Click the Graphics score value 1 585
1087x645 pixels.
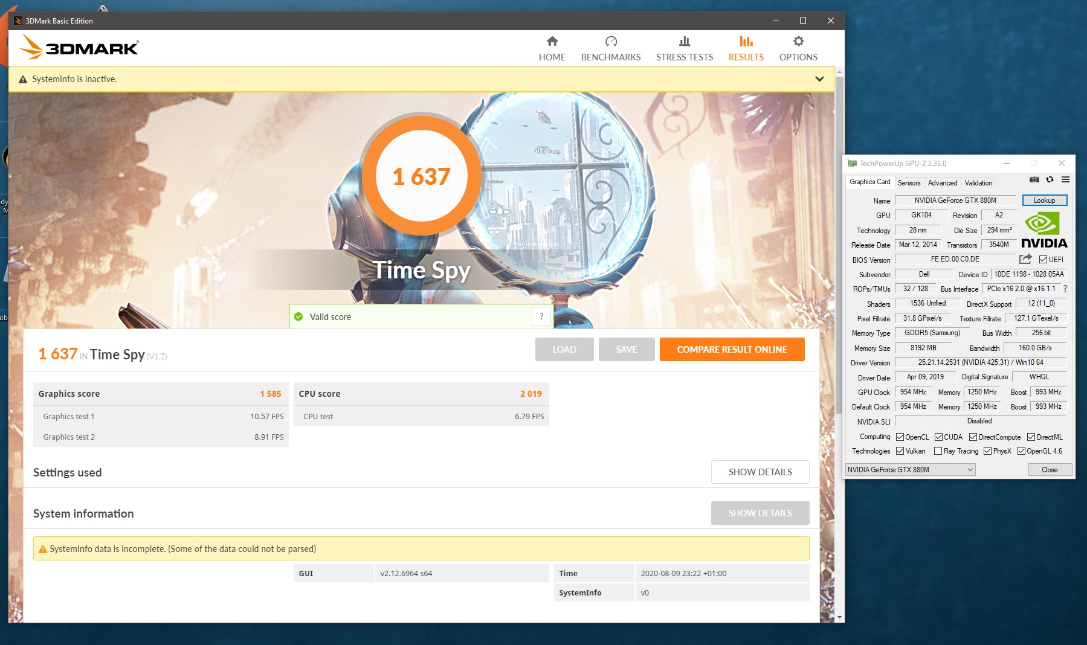coord(271,394)
